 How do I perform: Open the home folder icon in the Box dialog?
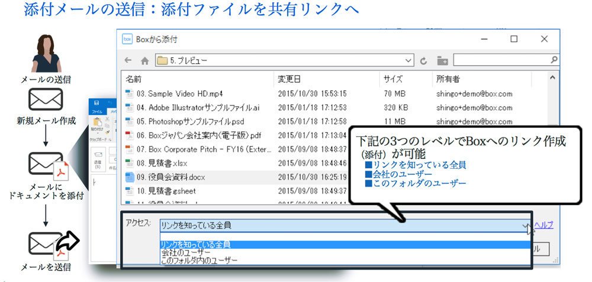tap(144, 60)
